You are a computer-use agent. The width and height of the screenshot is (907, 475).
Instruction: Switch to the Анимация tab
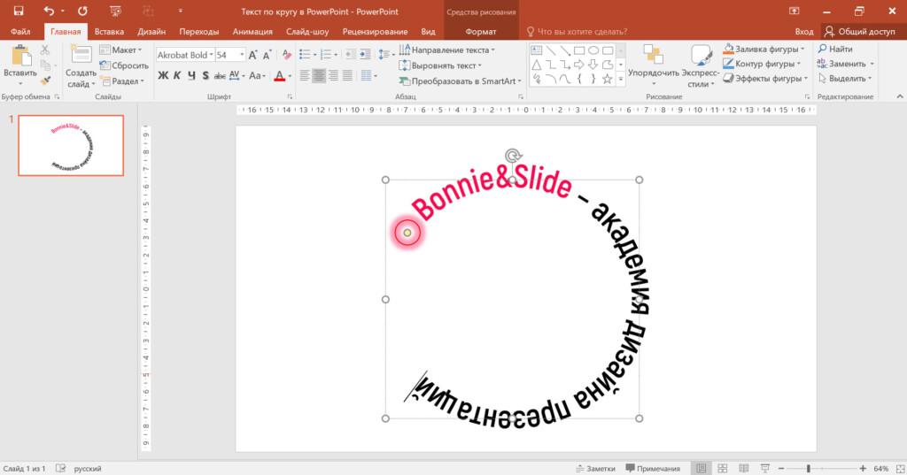(252, 31)
